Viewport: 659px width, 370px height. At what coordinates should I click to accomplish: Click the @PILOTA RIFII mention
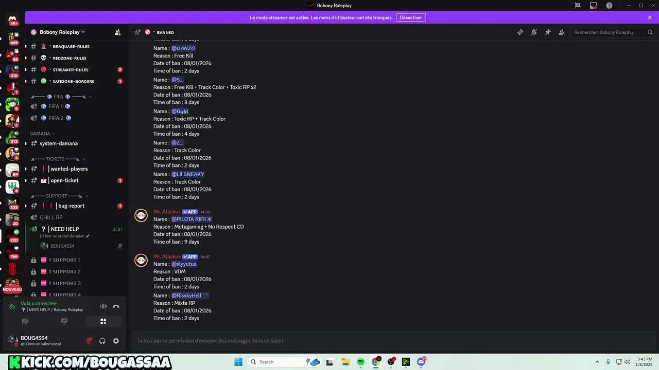pos(192,219)
